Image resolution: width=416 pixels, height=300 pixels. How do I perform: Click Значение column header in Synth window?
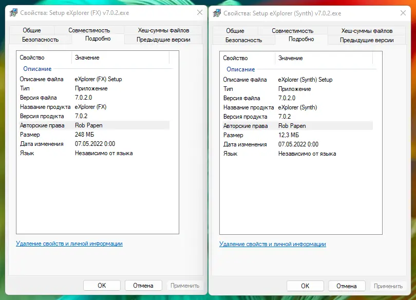(x=324, y=58)
